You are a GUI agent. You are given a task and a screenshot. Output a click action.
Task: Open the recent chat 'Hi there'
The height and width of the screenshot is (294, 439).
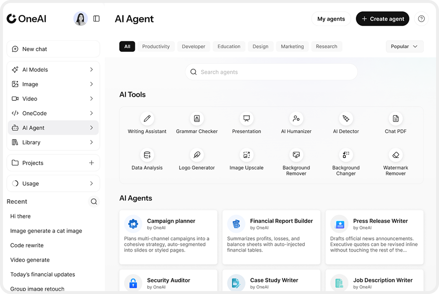point(21,216)
